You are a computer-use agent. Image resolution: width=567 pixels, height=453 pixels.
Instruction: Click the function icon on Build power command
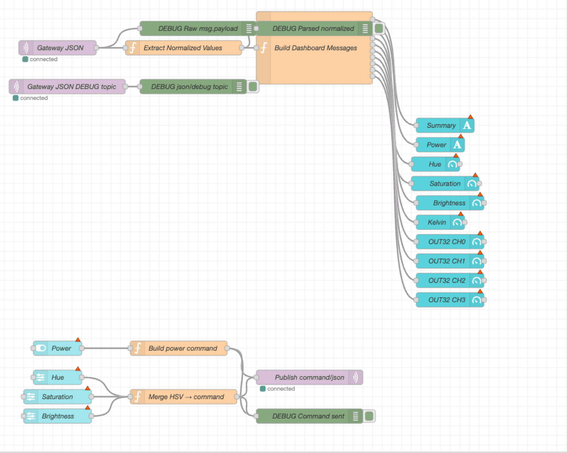[137, 348]
